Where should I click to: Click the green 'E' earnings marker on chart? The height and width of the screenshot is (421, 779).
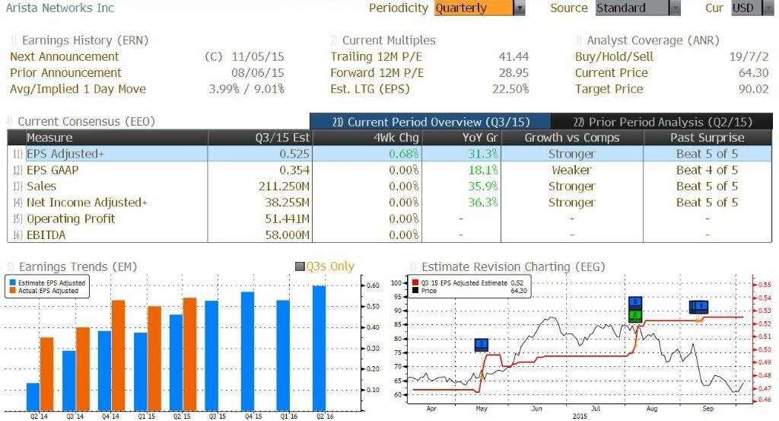635,314
